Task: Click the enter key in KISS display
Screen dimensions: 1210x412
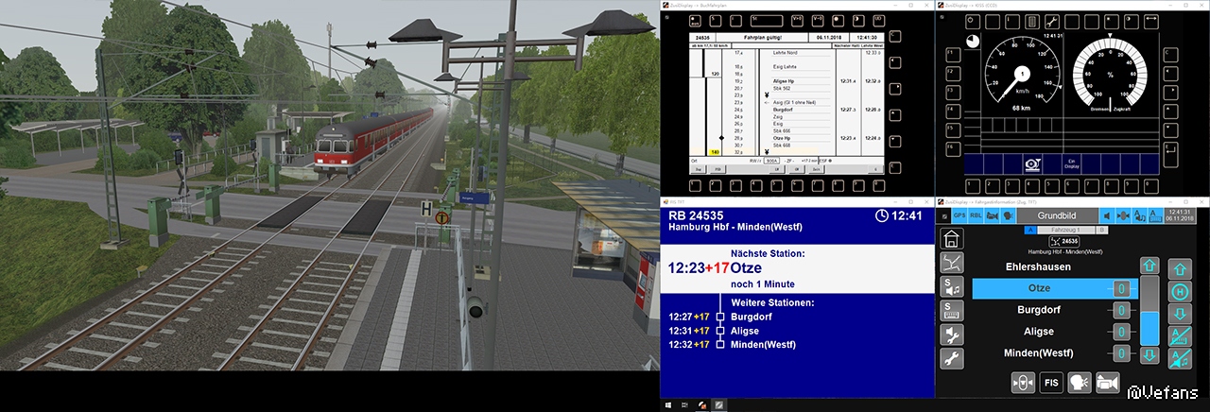Action: click(x=1170, y=154)
